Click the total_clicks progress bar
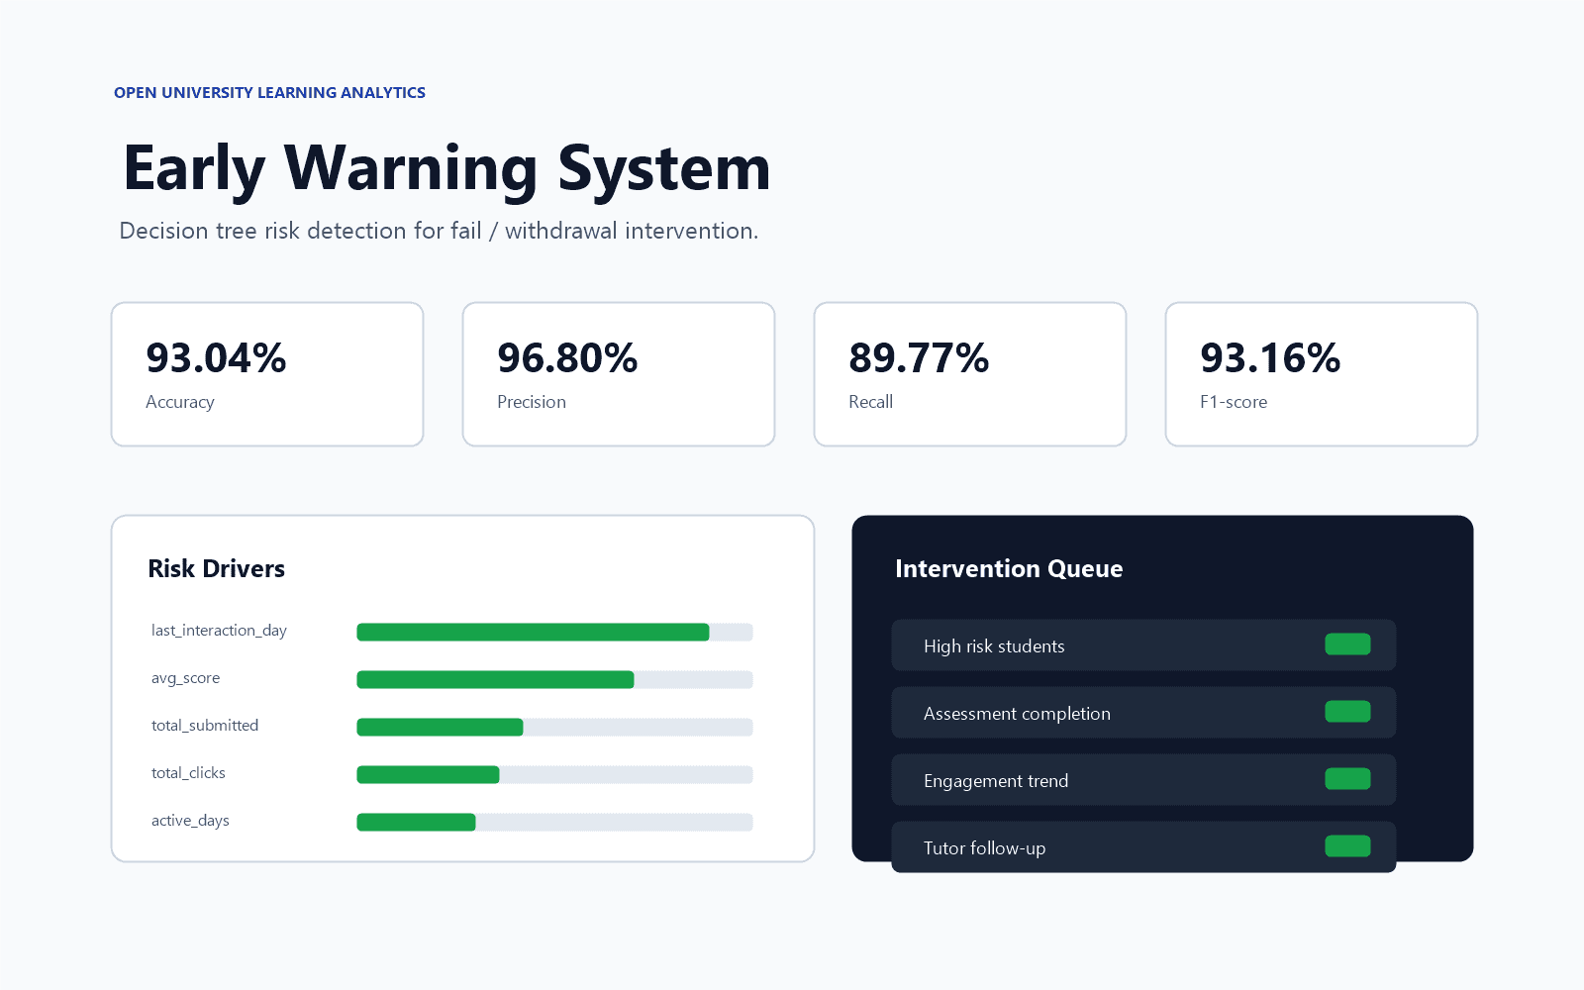1584x990 pixels. coord(554,774)
